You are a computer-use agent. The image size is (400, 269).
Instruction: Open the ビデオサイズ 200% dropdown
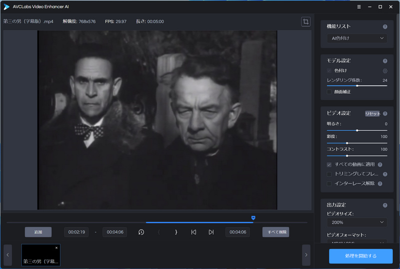click(357, 223)
